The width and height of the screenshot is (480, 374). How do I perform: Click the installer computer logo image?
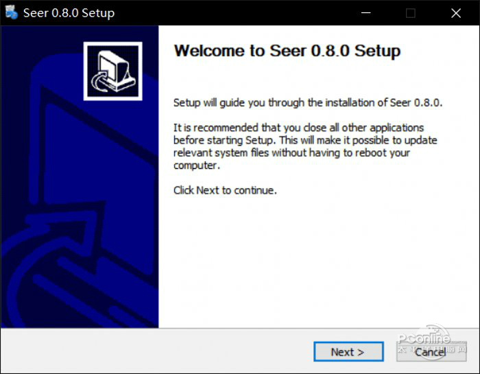coord(112,71)
